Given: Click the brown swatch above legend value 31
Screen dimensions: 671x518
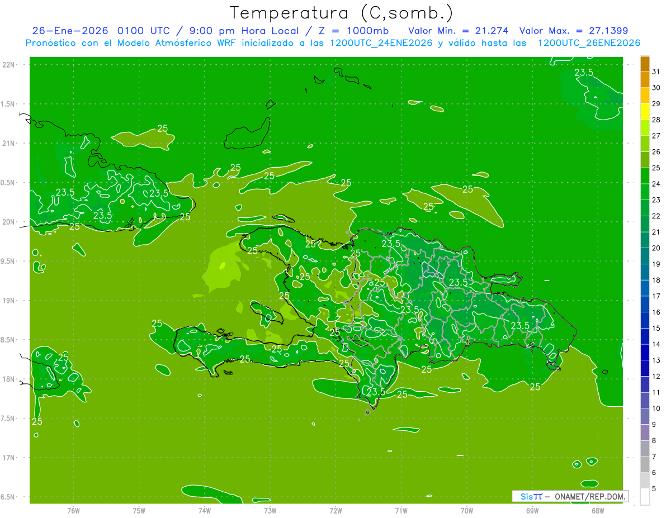Looking at the screenshot, I should click(645, 64).
